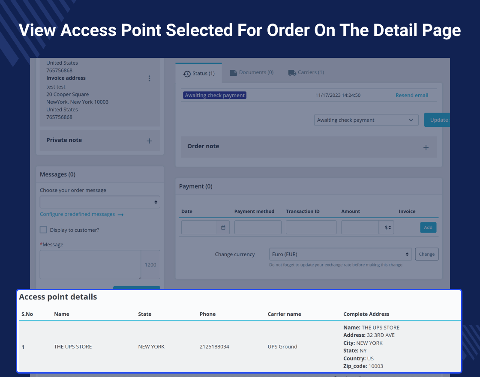This screenshot has height=377, width=480.
Task: Click the Payment method input field
Action: pos(258,227)
